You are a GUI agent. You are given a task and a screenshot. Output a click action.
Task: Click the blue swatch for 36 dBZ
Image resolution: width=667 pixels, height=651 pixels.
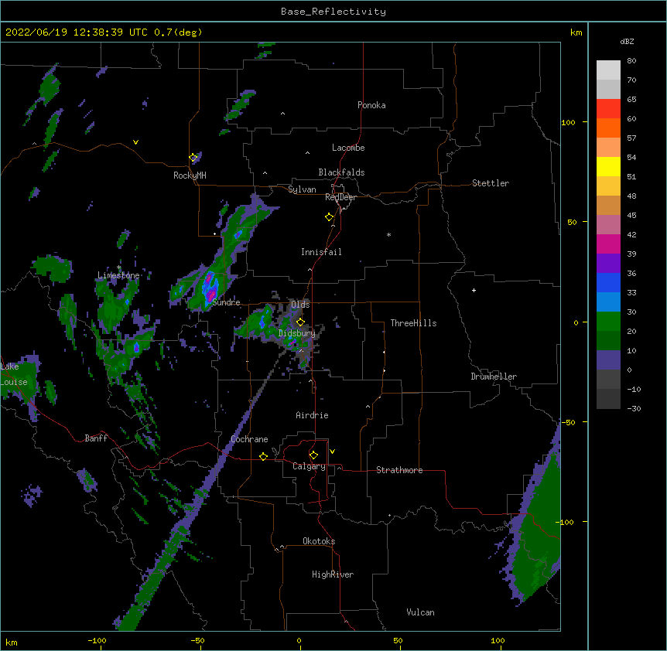pyautogui.click(x=608, y=282)
